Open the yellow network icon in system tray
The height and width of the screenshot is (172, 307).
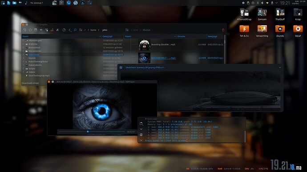coord(267,3)
